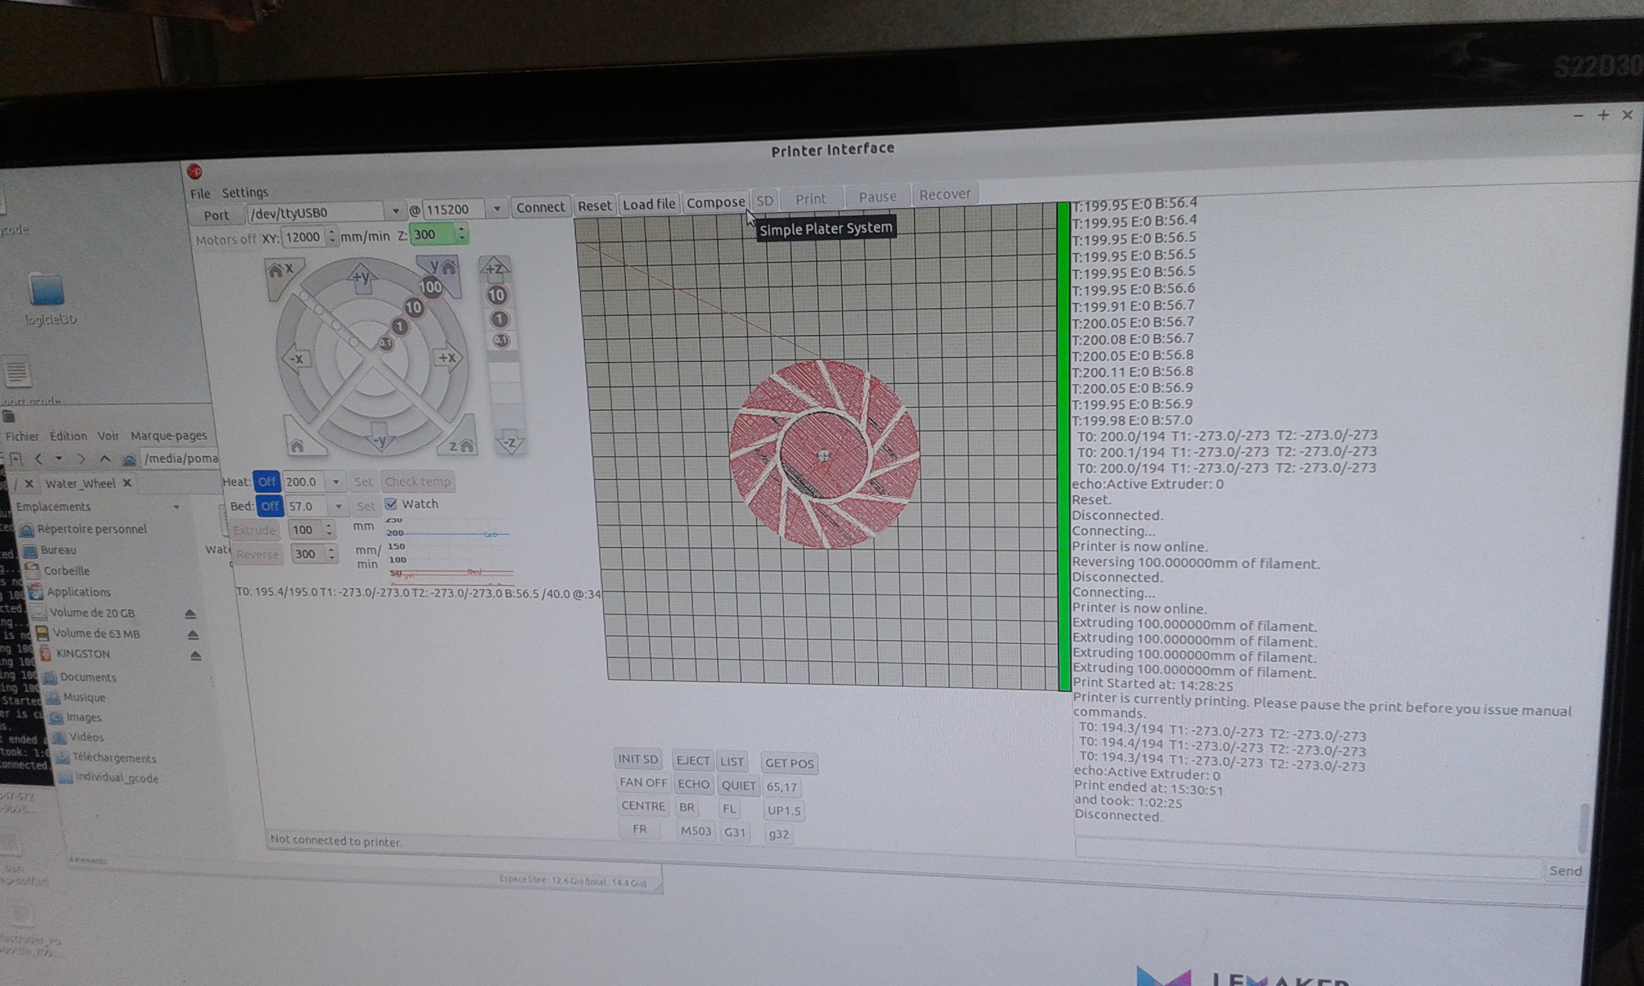Image resolution: width=1644 pixels, height=986 pixels.
Task: Toggle the Heat Off button
Action: (267, 481)
